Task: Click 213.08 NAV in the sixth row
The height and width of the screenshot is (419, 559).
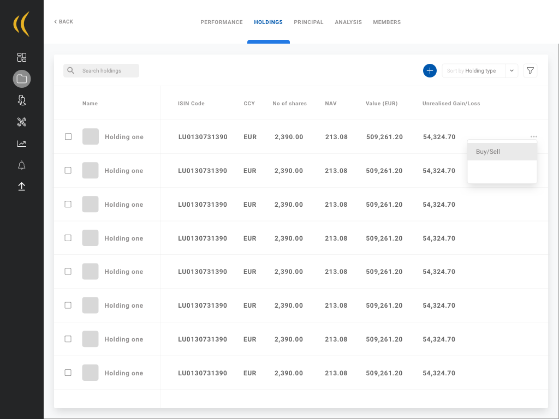Action: click(x=336, y=306)
